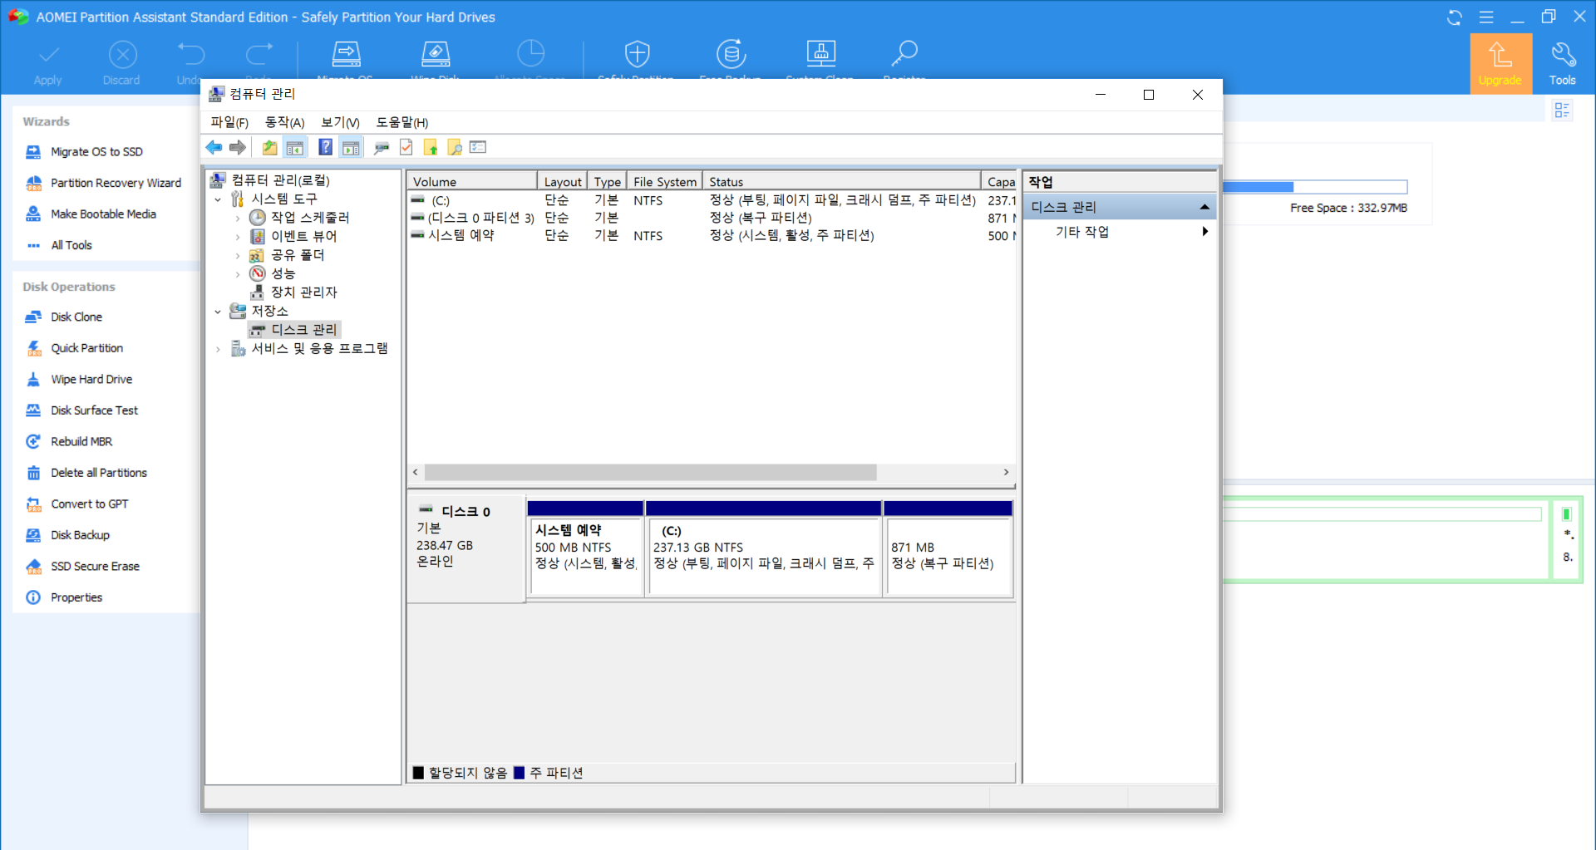The width and height of the screenshot is (1596, 850).
Task: Select the (C:) 237.13 GB partition block
Action: click(x=763, y=548)
